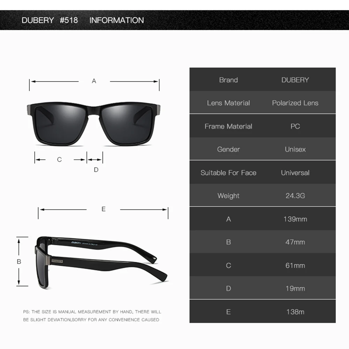The image size is (349, 349).
Task: Select the DUBERY #518 header title
Action: point(50,20)
